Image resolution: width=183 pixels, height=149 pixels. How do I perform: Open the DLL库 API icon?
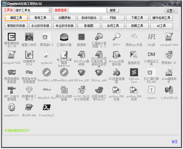click(x=151, y=37)
